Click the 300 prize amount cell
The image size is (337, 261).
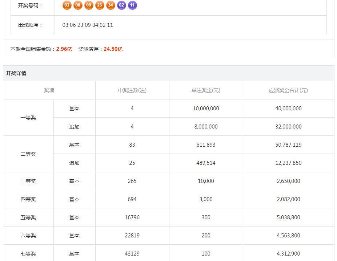click(206, 217)
